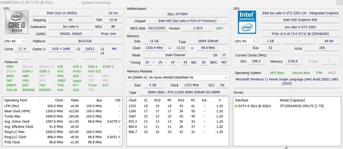Screen dimensions: 343x149
Task: Click the DDR4-2666 / PC4-21300 module type field
Action: click(x=184, y=92)
